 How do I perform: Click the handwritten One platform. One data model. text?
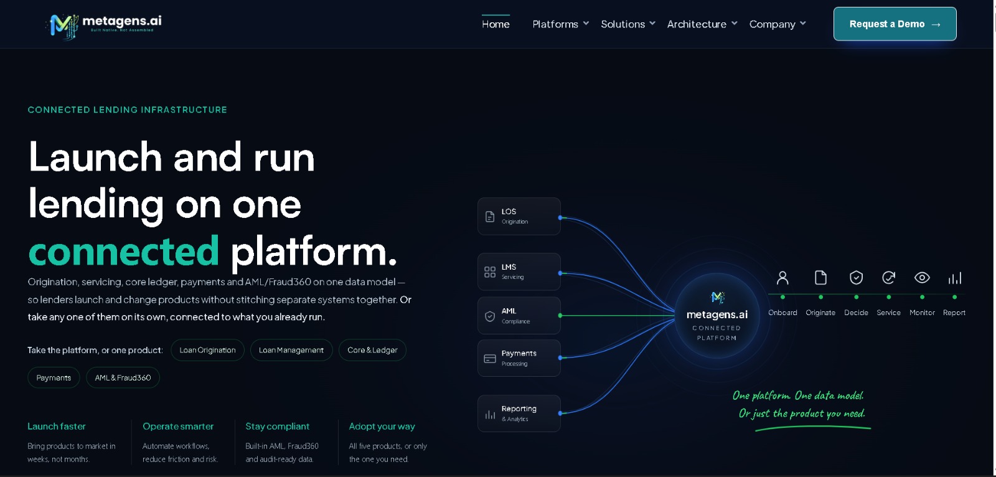point(798,395)
